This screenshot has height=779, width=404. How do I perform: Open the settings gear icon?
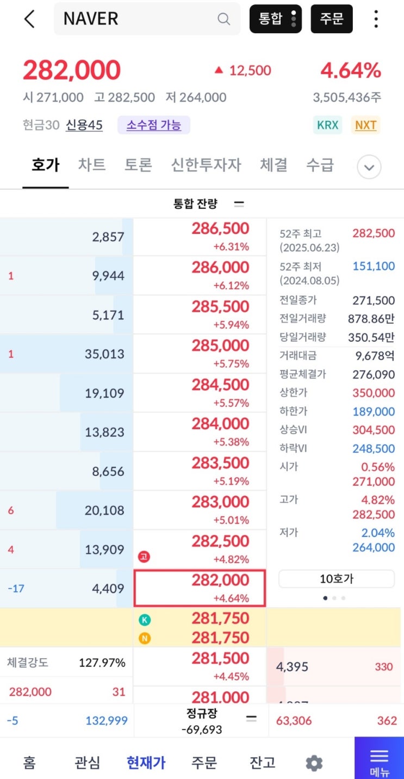click(314, 763)
